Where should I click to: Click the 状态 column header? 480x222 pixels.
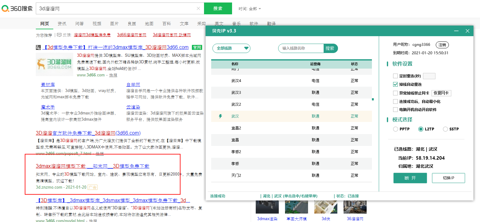tap(354, 64)
